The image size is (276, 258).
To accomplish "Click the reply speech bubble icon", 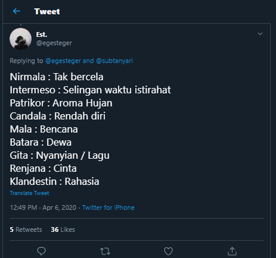I will click(41, 251).
